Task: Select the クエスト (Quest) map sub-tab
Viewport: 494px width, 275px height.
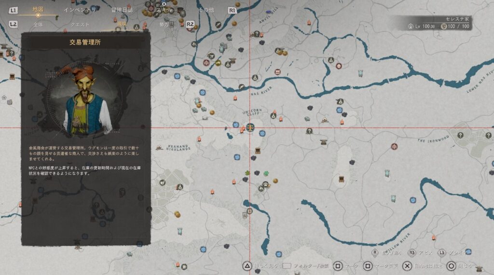Action: pyautogui.click(x=80, y=24)
